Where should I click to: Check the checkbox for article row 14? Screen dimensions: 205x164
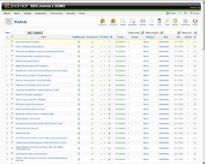coord(12,104)
